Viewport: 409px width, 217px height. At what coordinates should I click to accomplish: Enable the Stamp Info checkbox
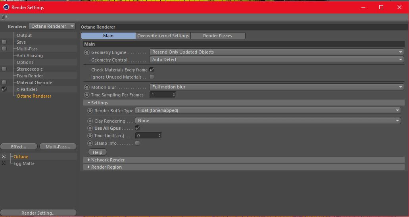click(138, 143)
